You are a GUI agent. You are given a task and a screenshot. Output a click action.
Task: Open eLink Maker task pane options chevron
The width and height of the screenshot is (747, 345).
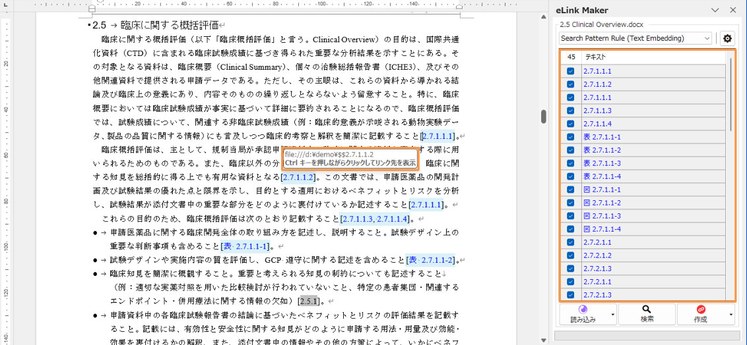coord(715,10)
